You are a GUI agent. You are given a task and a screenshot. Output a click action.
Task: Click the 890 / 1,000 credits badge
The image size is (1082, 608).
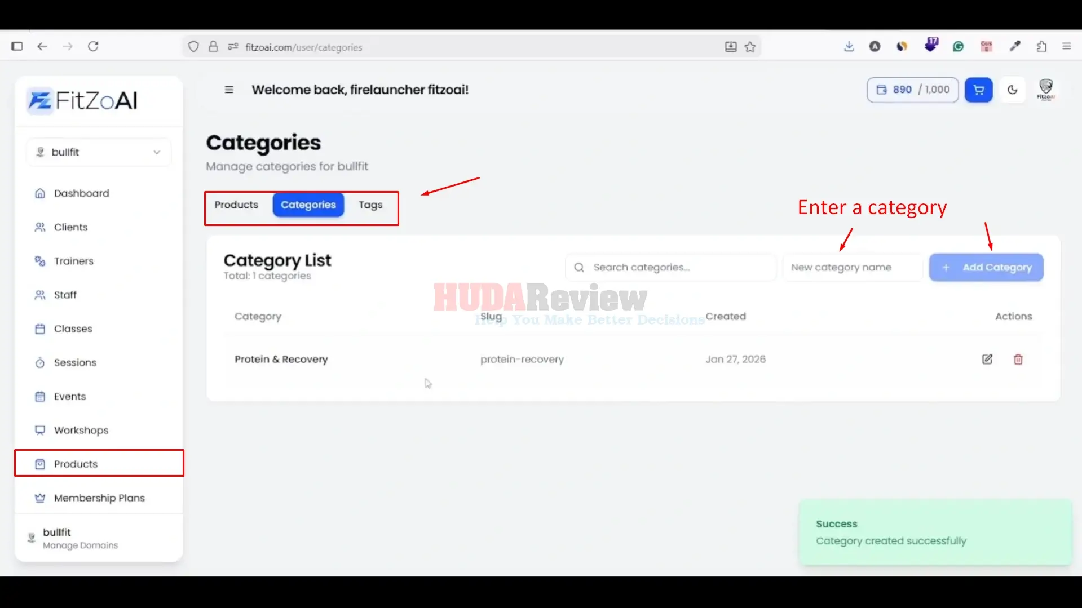click(912, 90)
